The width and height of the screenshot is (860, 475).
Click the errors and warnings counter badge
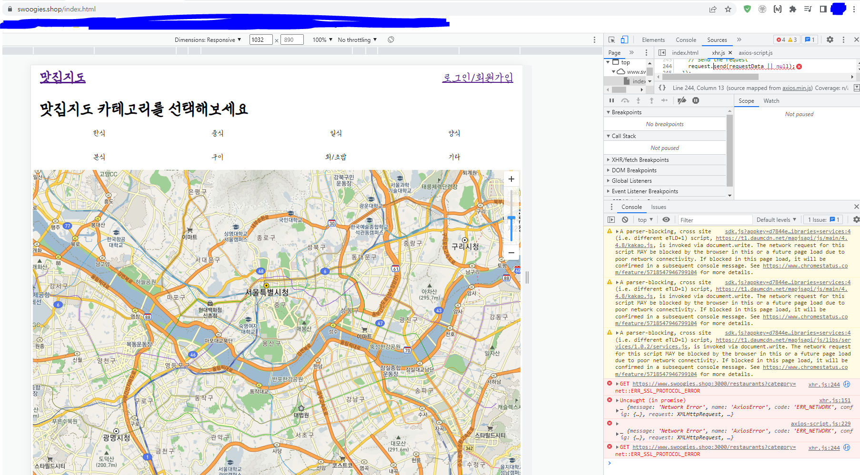786,40
